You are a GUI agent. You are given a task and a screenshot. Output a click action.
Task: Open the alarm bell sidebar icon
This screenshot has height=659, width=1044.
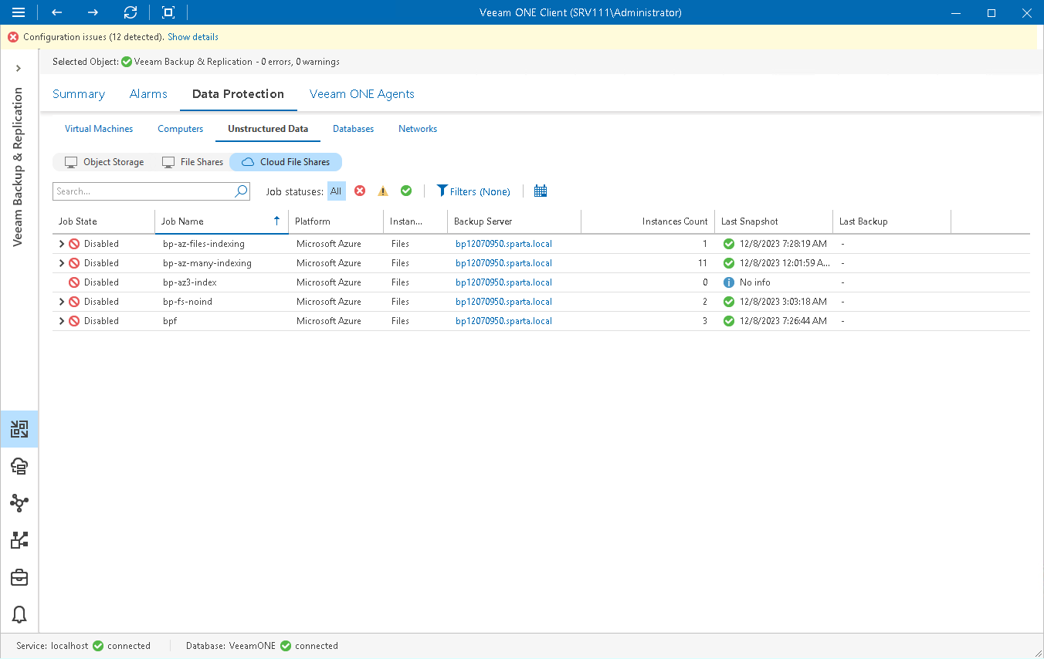(x=19, y=614)
